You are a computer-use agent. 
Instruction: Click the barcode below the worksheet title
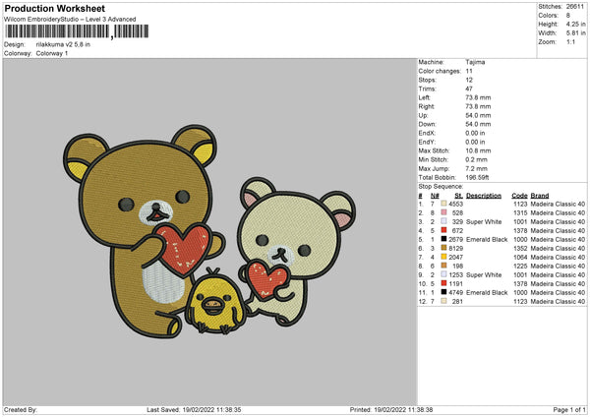point(77,31)
